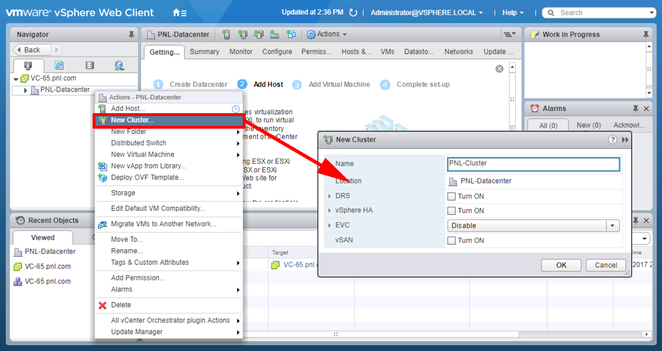The height and width of the screenshot is (351, 662).
Task: Expand the vSphere HA settings row
Action: pos(330,210)
